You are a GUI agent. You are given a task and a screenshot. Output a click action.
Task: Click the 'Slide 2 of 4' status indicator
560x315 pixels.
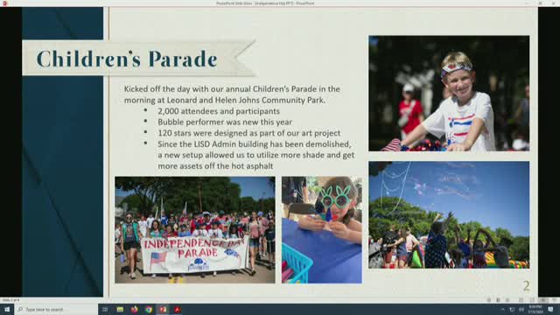point(10,300)
